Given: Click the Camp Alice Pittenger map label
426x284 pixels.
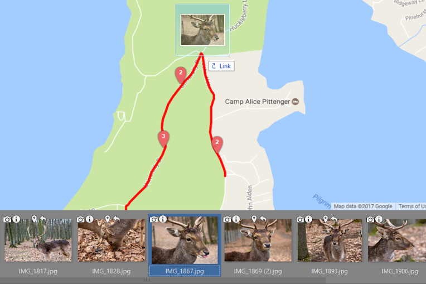Looking at the screenshot, I should click(257, 102).
